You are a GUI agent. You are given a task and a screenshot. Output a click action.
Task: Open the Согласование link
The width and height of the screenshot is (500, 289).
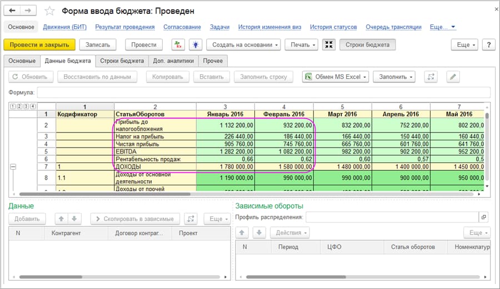click(x=182, y=27)
